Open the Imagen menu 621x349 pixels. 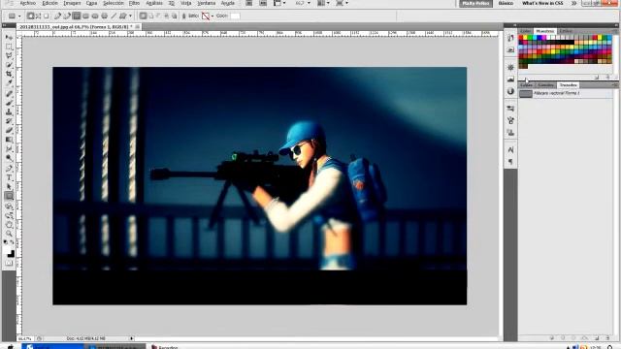[x=72, y=3]
